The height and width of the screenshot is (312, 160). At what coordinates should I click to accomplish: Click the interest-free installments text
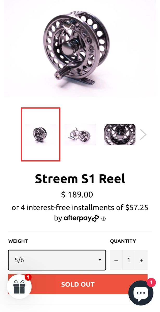coord(80,207)
